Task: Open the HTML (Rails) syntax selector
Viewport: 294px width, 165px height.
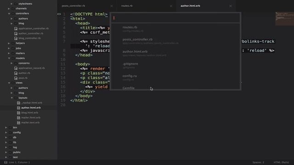Action: pos(281,162)
